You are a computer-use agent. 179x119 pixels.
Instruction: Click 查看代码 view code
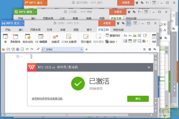[112, 35]
